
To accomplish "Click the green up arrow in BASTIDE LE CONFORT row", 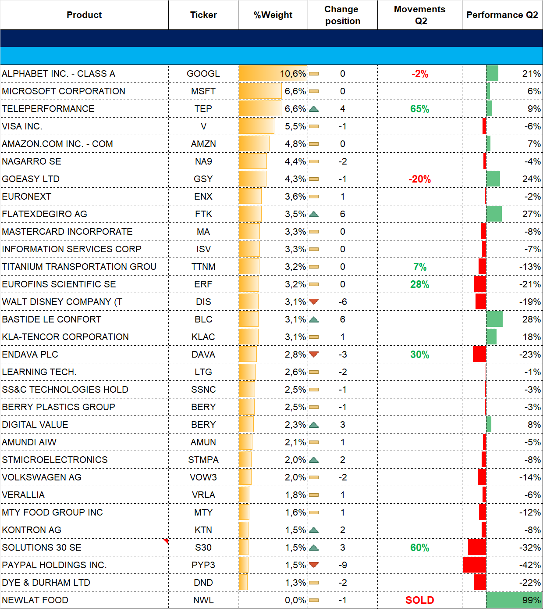I will click(x=314, y=319).
